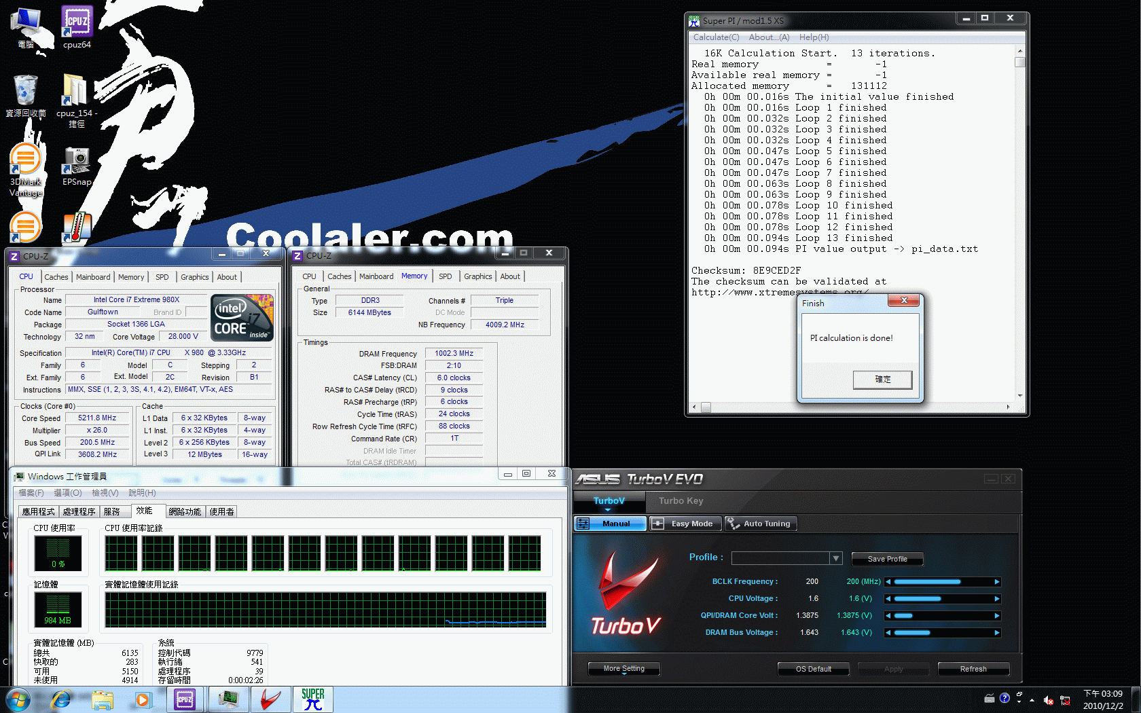Screen dimensions: 1141x713
Task: Switch to Super PI via taskbar button
Action: point(313,699)
